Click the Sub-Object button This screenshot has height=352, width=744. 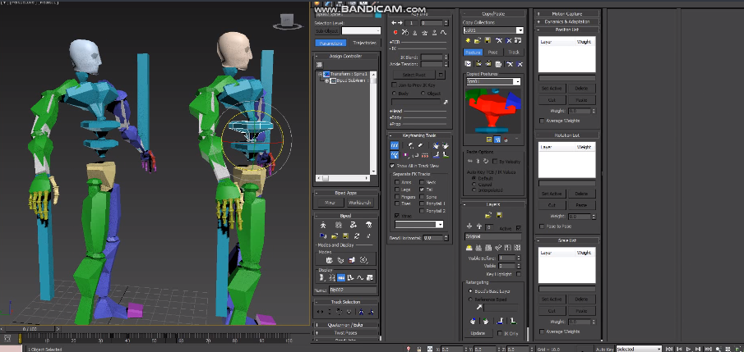tap(327, 31)
